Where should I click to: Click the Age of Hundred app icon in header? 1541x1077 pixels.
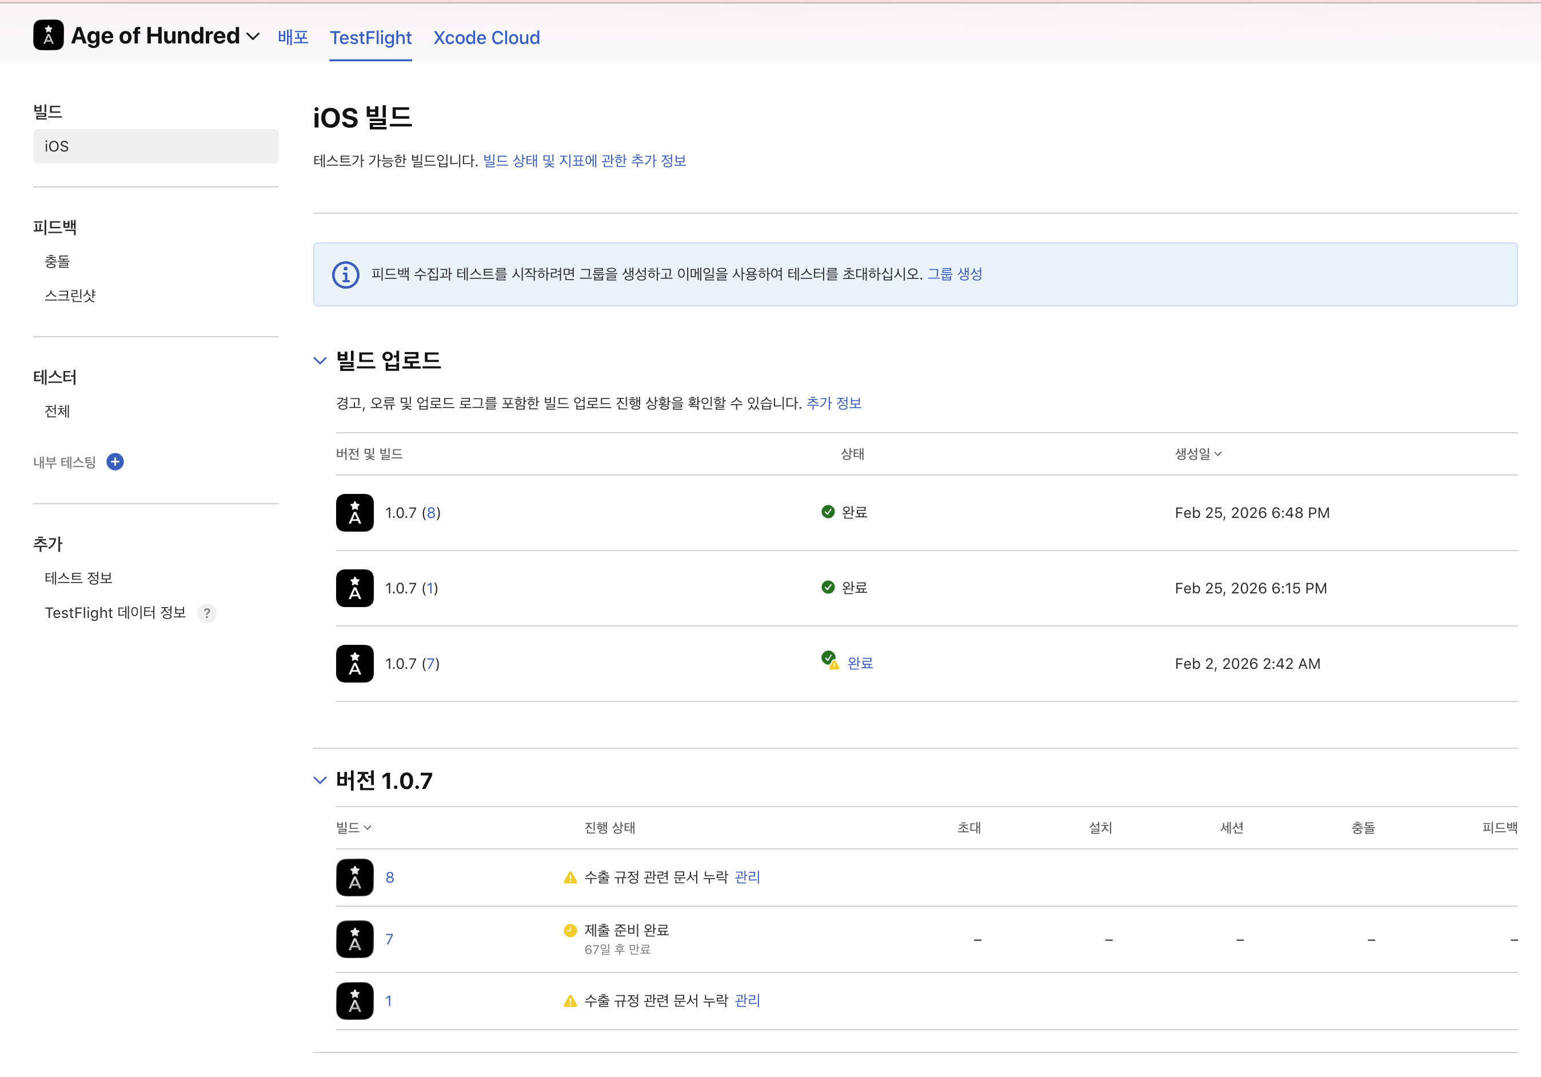pos(49,35)
